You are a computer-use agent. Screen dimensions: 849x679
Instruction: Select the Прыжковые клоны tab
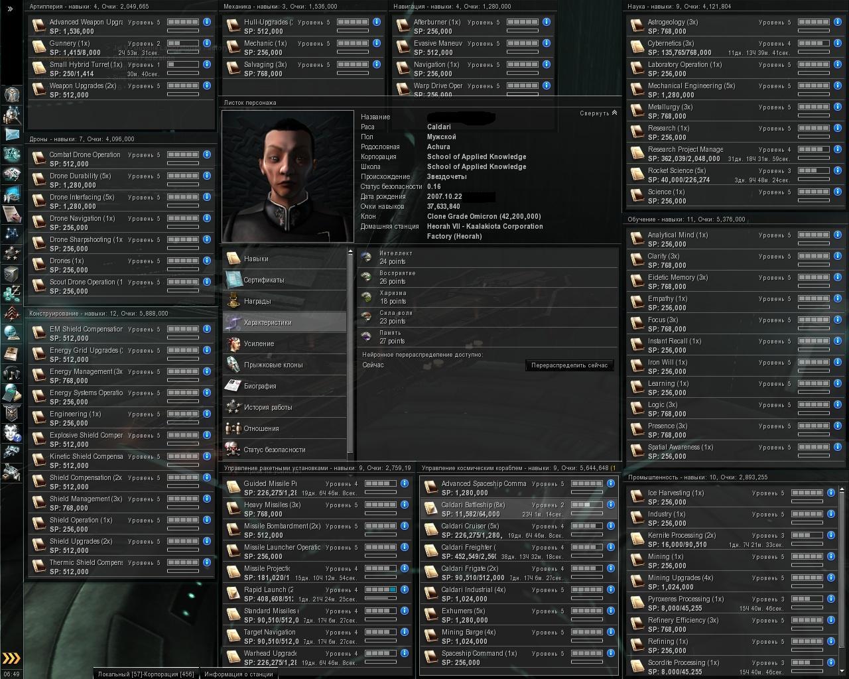285,365
